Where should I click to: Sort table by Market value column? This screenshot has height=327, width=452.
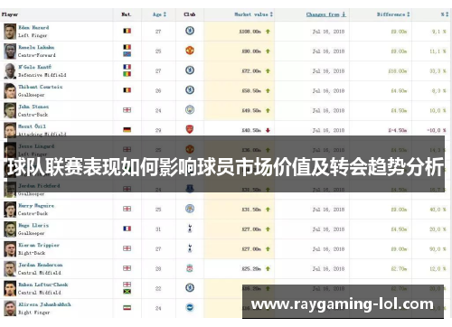253,14
